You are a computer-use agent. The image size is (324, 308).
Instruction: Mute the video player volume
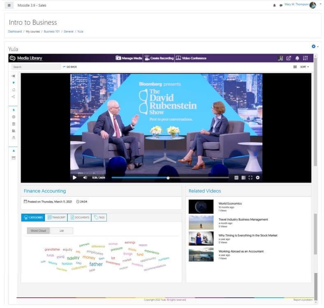[85, 177]
